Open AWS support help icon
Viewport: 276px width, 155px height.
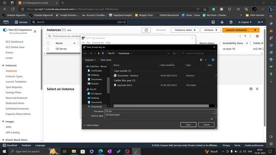(231, 22)
